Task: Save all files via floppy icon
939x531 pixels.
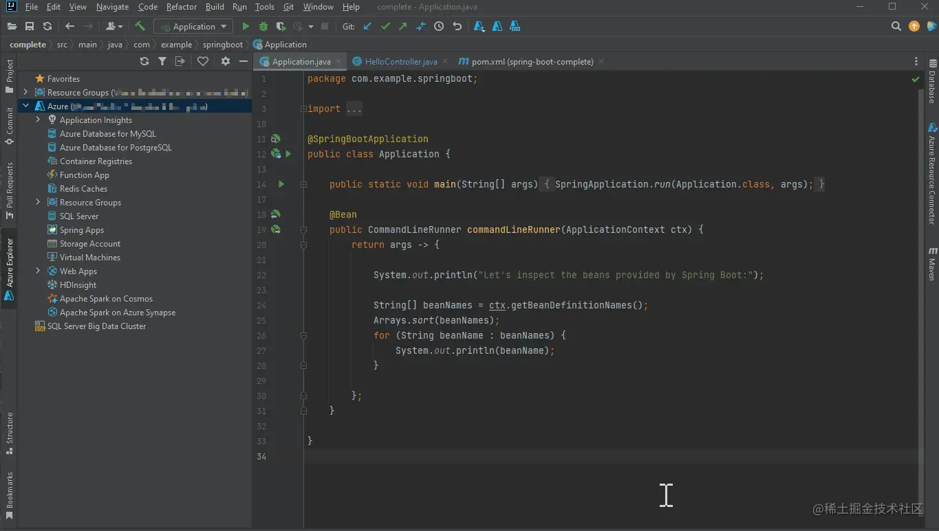Action: 30,26
